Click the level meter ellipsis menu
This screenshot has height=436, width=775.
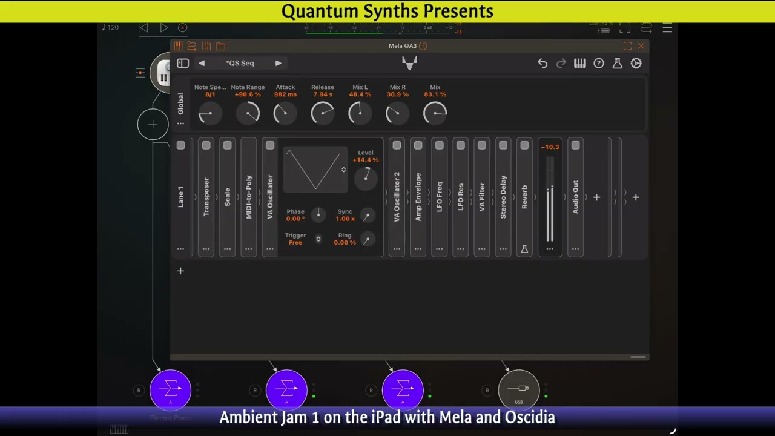tap(550, 249)
